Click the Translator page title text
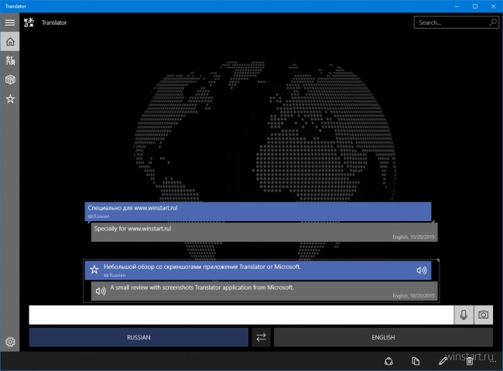 [54, 22]
